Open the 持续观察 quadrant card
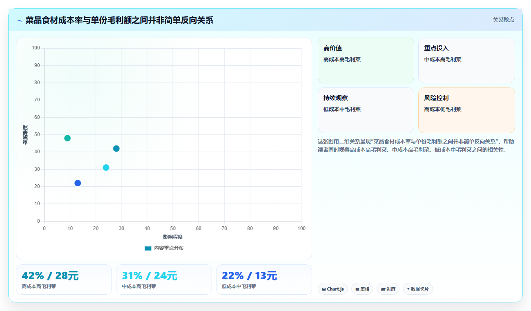The image size is (531, 311). click(x=366, y=110)
